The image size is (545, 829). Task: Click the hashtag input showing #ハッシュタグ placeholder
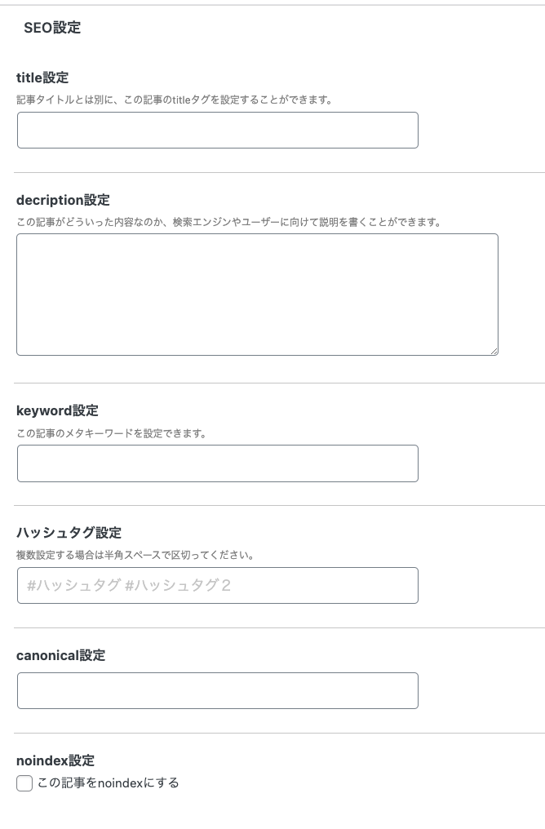point(217,585)
